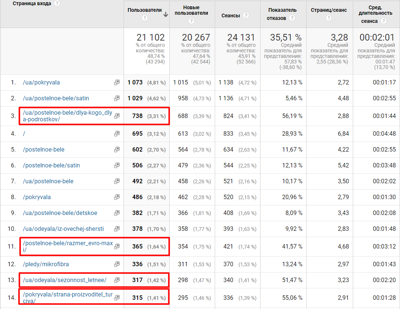Open /ua/pokryvala page in new window icon
This screenshot has height=309, width=400.
pyautogui.click(x=117, y=83)
